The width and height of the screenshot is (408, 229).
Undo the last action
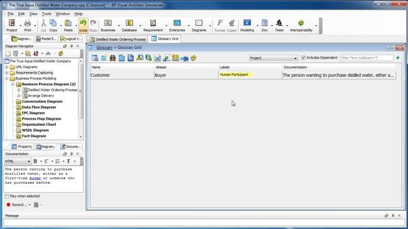(x=84, y=25)
